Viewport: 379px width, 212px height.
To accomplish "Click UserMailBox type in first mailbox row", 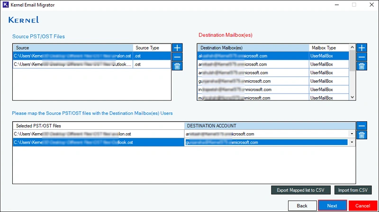I will pyautogui.click(x=329, y=56).
